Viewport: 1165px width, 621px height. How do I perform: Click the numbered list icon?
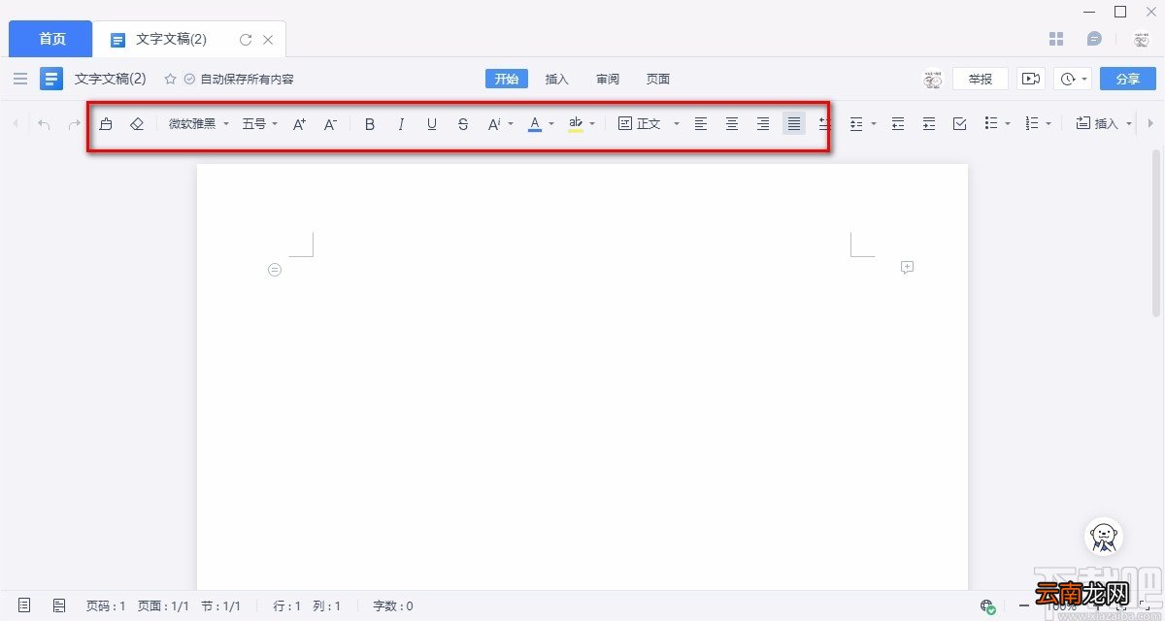point(1032,124)
